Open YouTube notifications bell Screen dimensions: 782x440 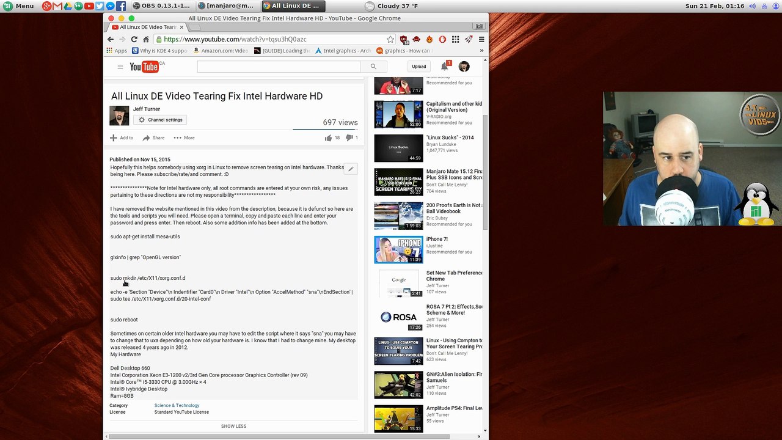[445, 67]
